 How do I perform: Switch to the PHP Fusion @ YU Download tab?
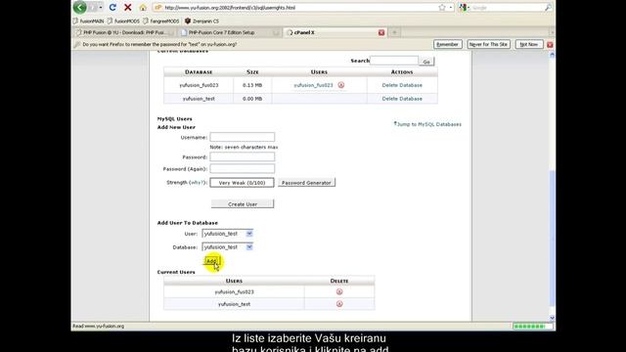tap(124, 32)
